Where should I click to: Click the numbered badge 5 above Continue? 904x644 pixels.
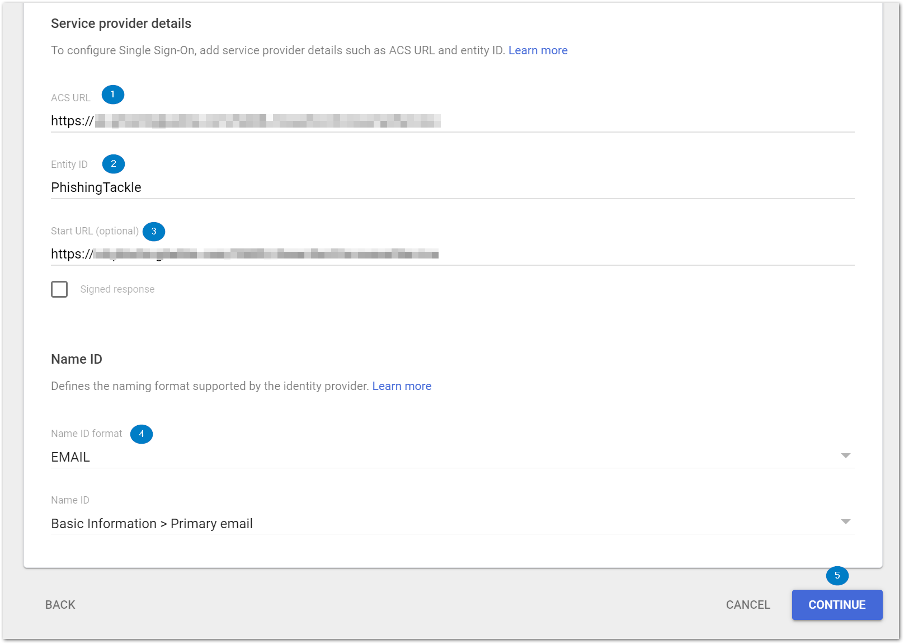pyautogui.click(x=837, y=576)
